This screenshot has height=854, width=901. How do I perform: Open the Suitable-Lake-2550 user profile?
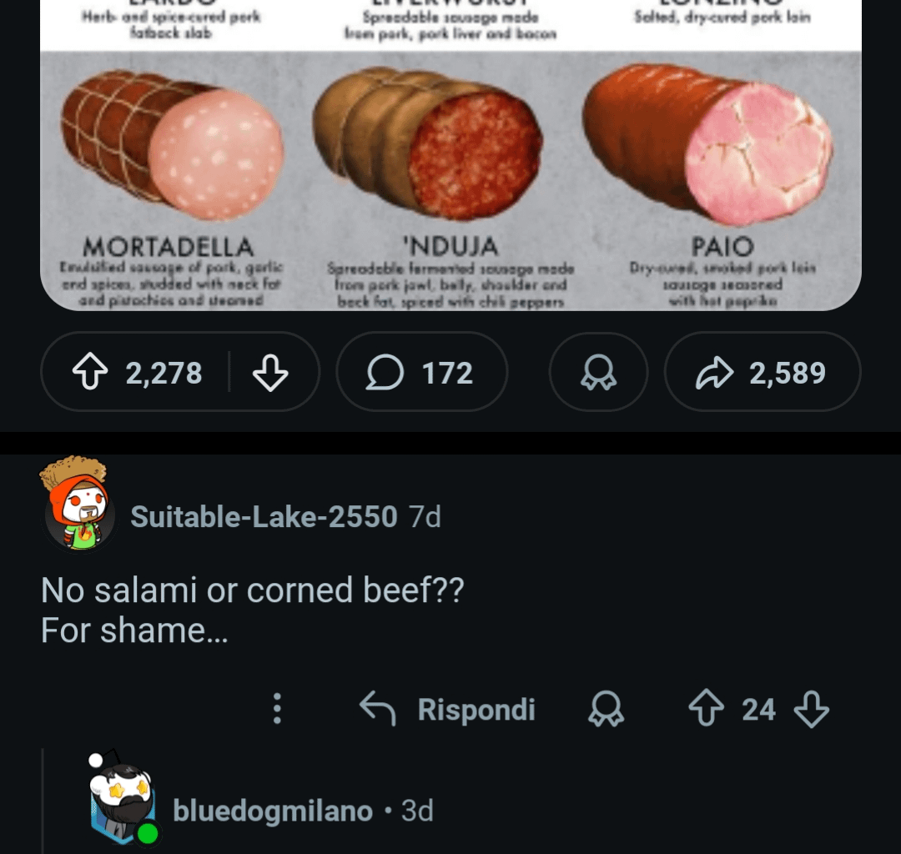(264, 517)
